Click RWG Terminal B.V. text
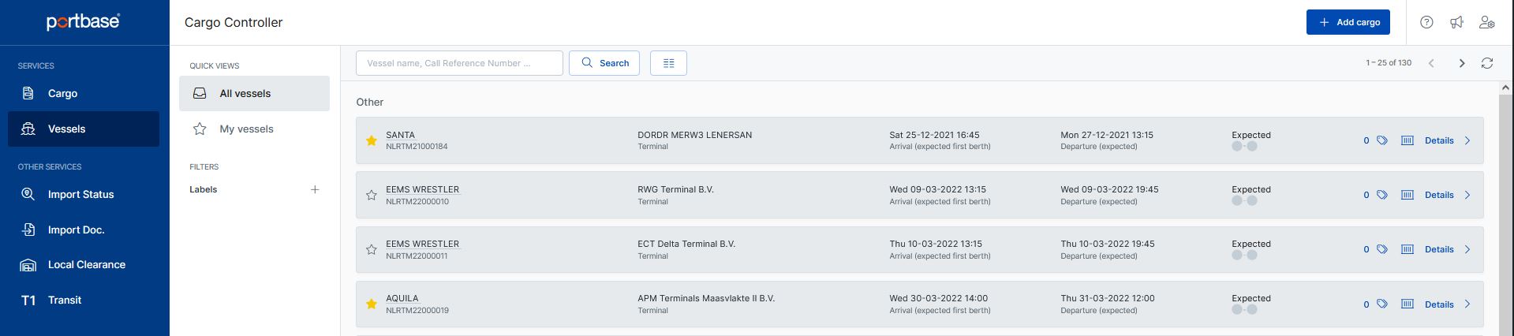 675,189
